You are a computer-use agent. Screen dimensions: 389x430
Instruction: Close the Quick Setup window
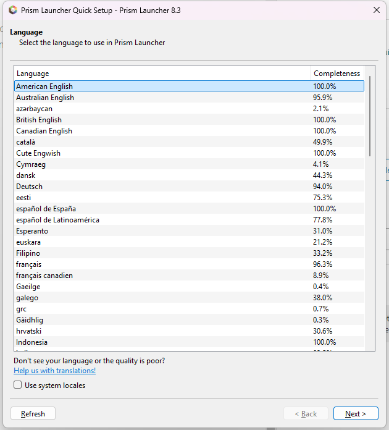[x=377, y=10]
